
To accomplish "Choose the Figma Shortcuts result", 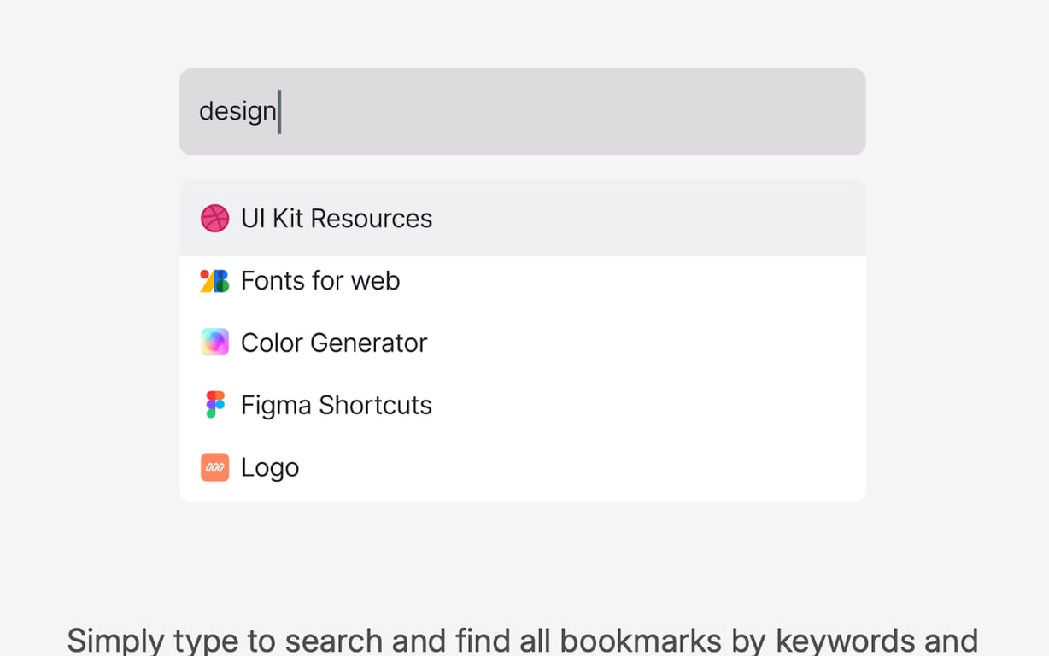I will 337,405.
